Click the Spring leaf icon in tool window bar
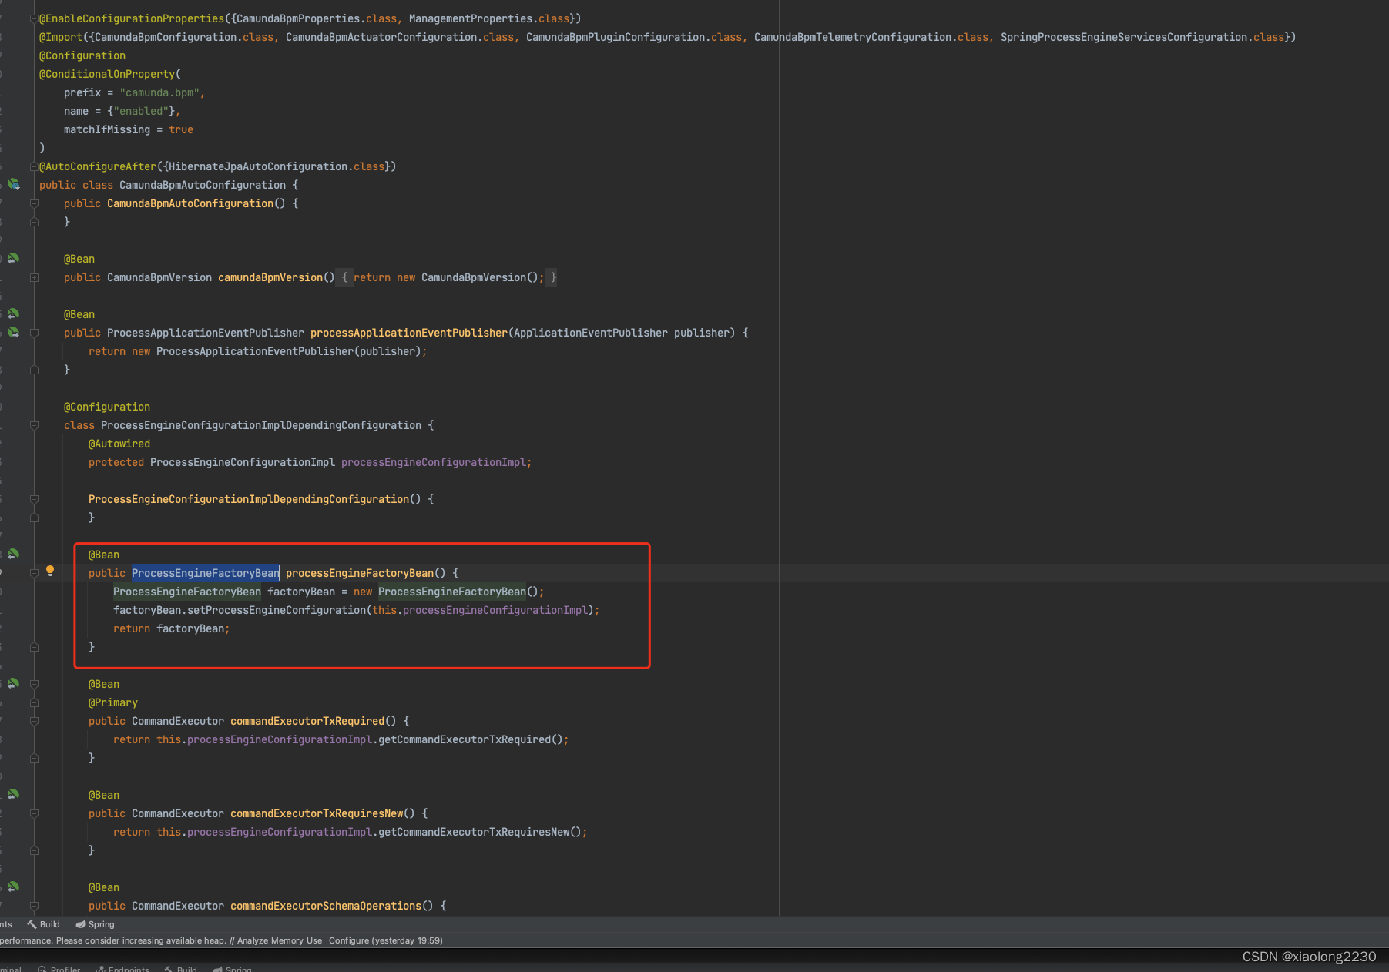Screen dimensions: 1389x972 coord(80,924)
